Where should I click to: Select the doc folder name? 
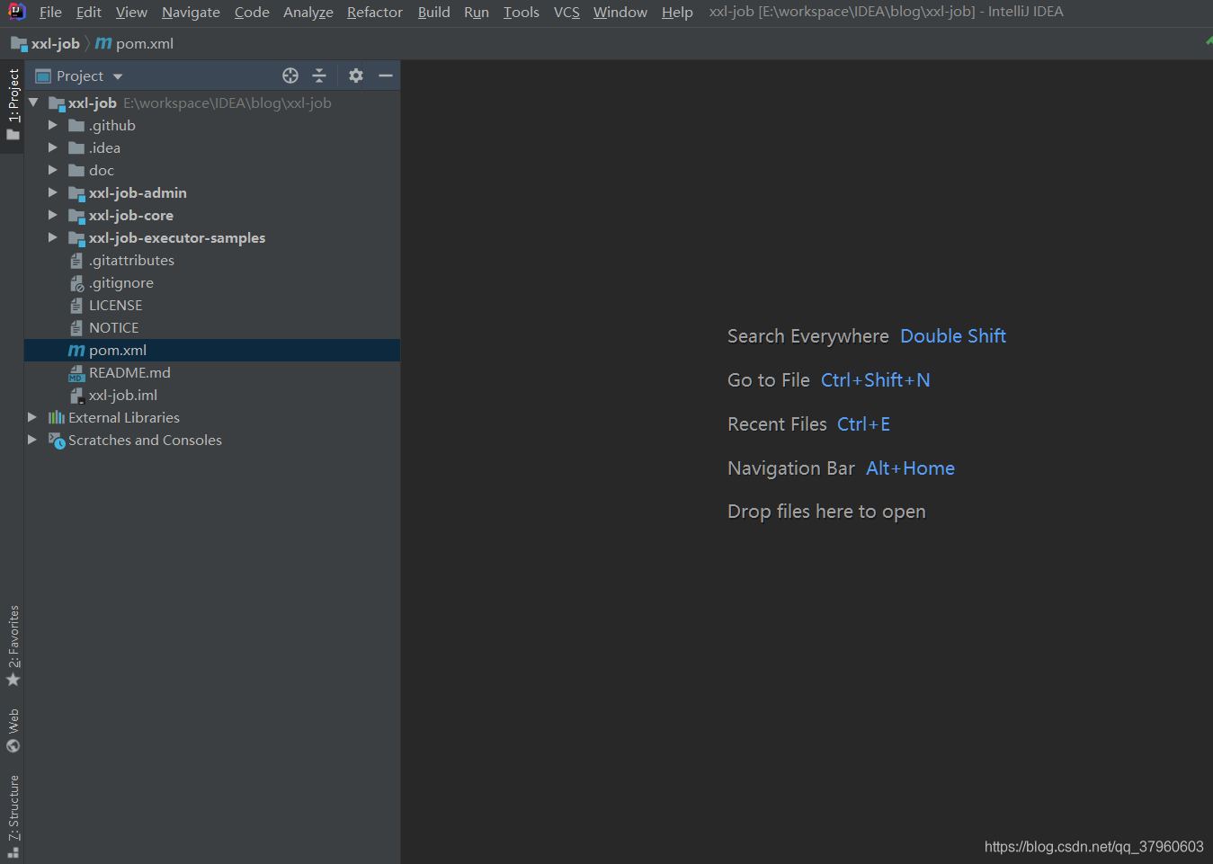coord(101,170)
